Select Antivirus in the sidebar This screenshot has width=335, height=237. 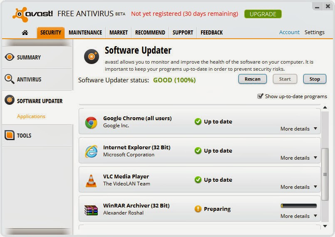(x=37, y=79)
